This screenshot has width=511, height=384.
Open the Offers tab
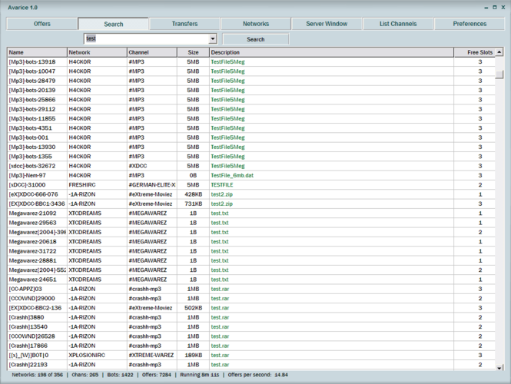coord(41,24)
